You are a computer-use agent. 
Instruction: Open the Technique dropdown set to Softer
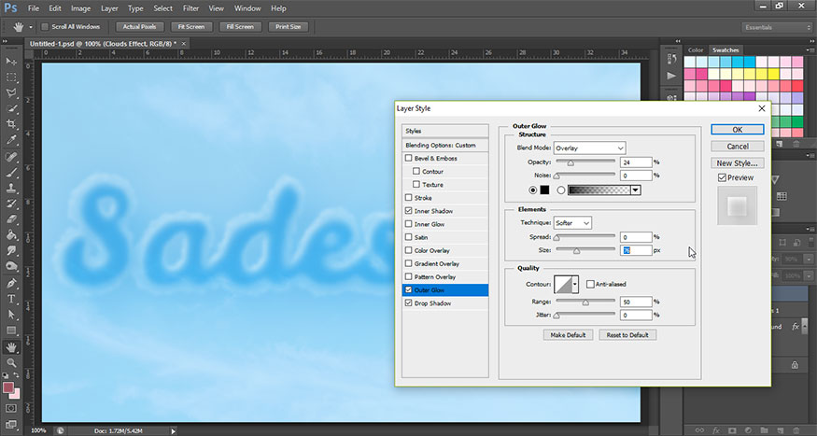point(573,223)
